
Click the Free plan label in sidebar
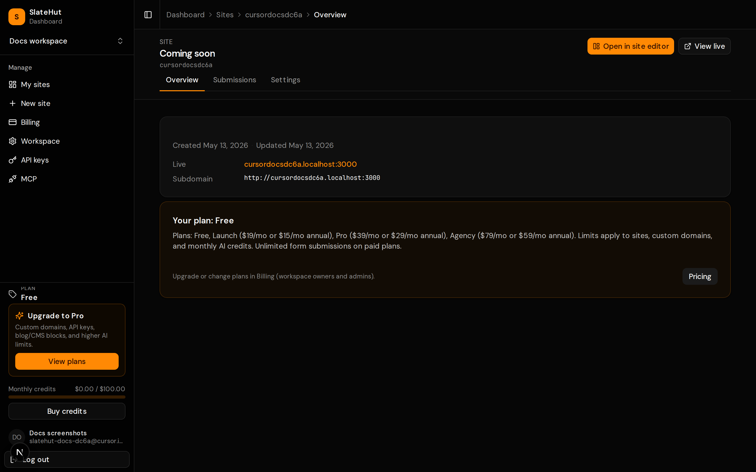click(29, 298)
